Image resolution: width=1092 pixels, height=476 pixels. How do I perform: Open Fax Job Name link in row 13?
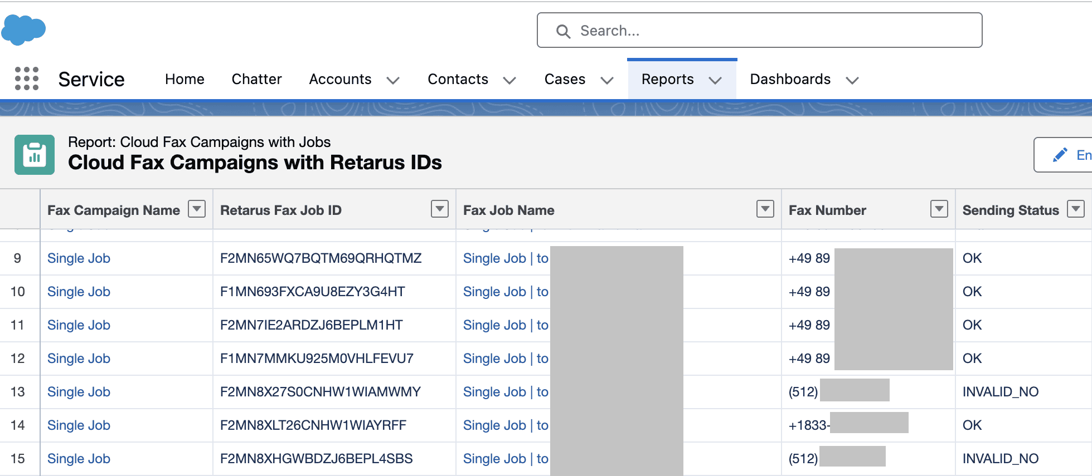(x=506, y=392)
